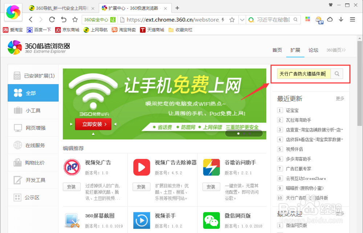Open the colorful apps grid icon
Viewport: 363px width, 233px height.
(x=308, y=19)
